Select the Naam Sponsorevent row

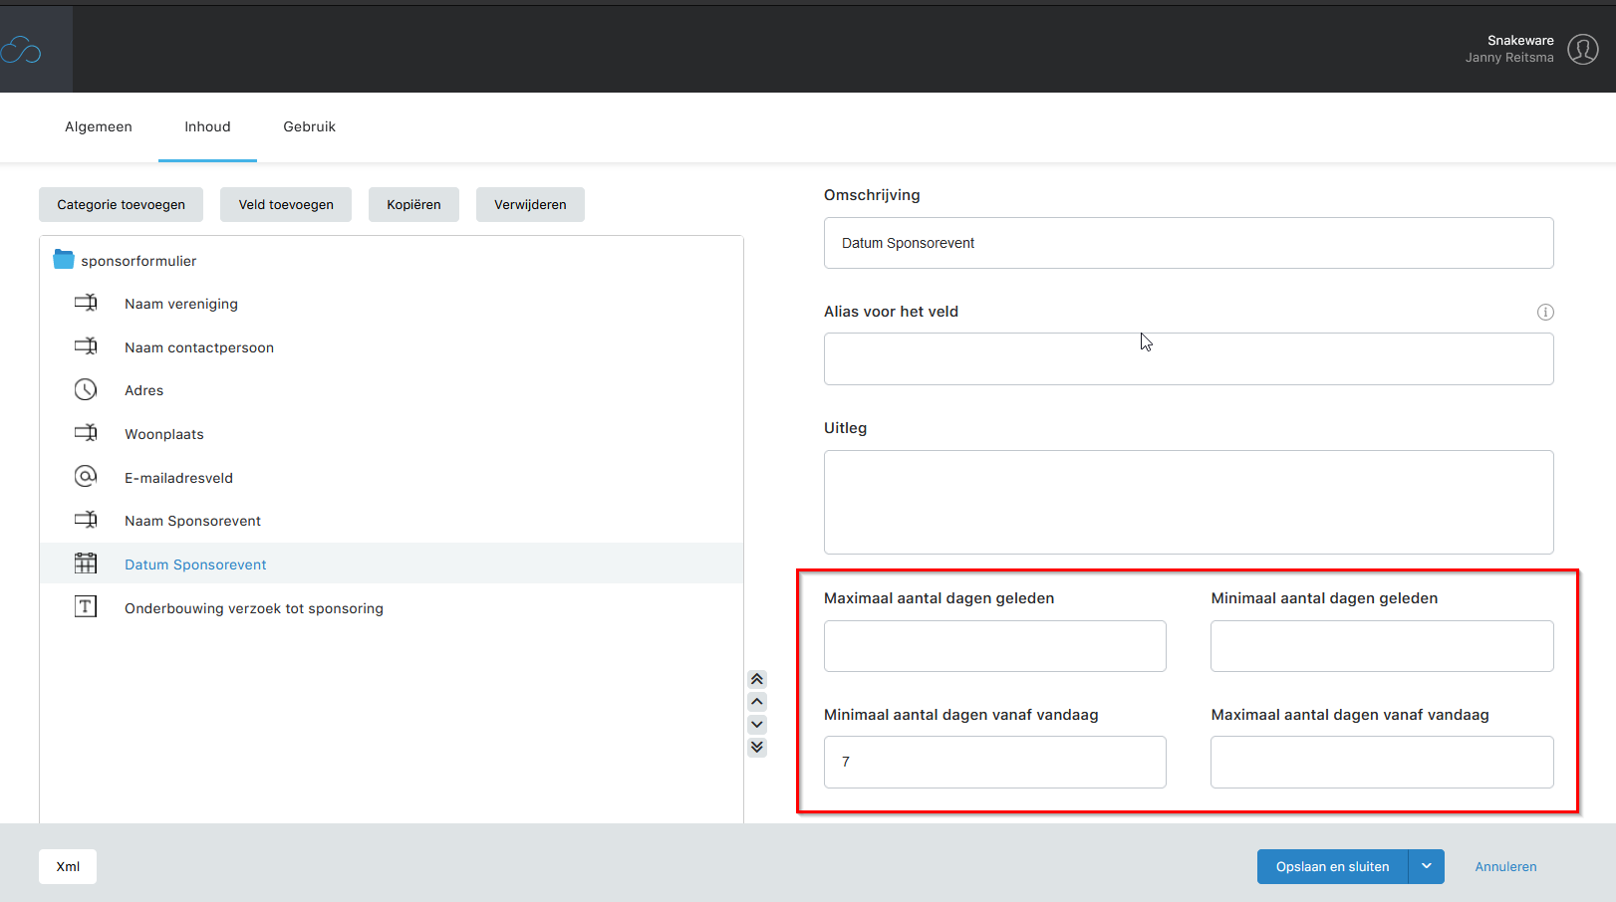tap(392, 521)
